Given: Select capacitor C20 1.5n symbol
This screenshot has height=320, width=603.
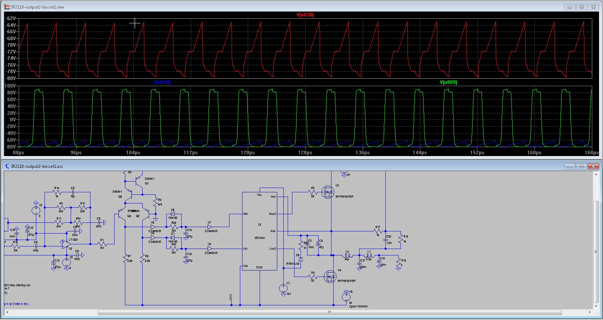Looking at the screenshot, I should (x=386, y=240).
